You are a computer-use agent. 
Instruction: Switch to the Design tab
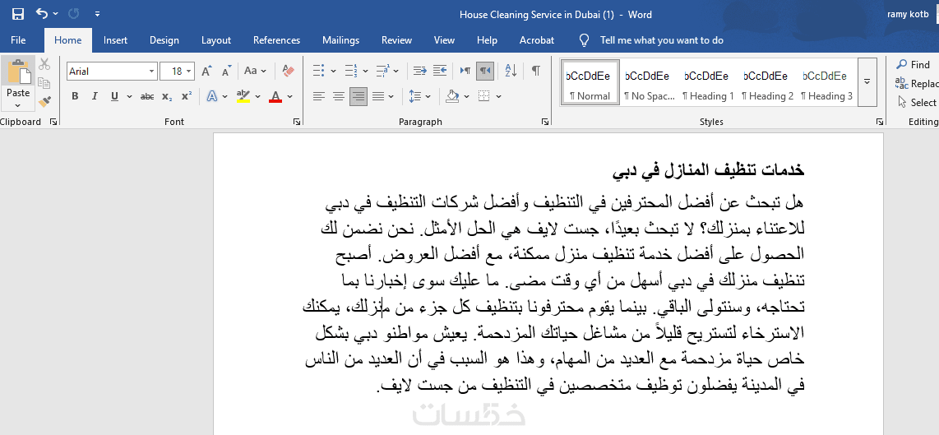pyautogui.click(x=164, y=40)
